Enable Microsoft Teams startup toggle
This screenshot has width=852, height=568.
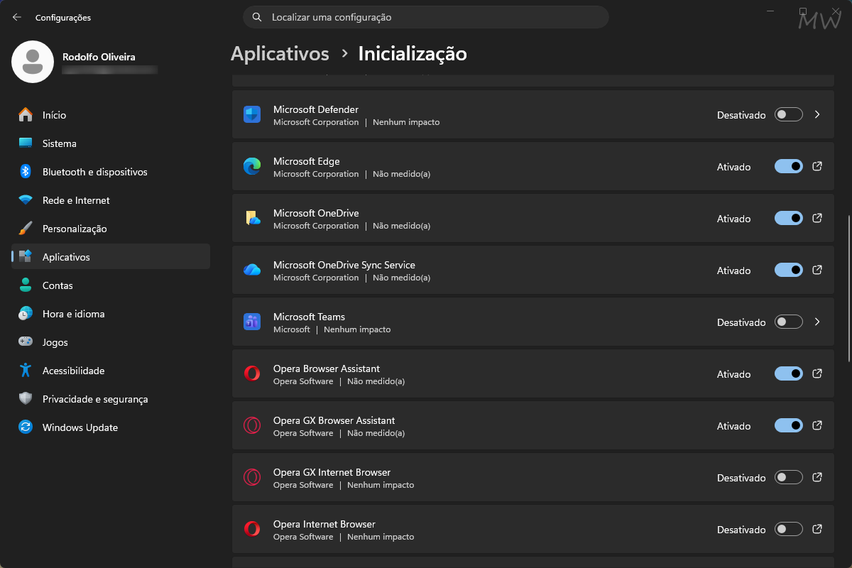789,322
